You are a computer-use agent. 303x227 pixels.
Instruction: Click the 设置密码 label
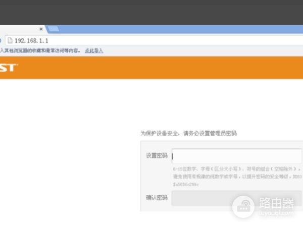[157, 155]
